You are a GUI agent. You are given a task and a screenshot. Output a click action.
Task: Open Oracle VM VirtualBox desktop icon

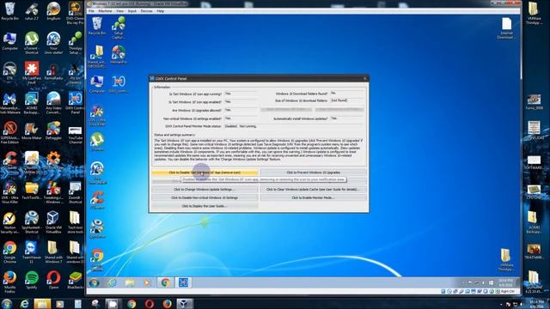pyautogui.click(x=53, y=223)
